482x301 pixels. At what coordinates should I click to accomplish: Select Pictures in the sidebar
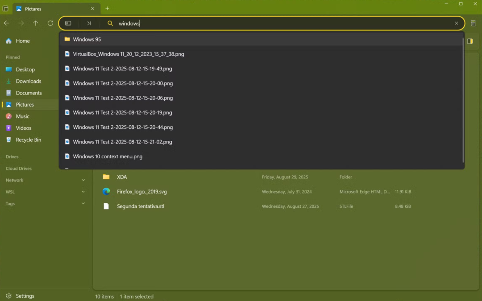coord(30,104)
